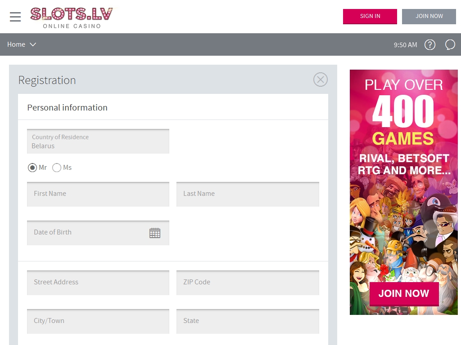Image resolution: width=461 pixels, height=345 pixels.
Task: Close the Registration form with X icon
Action: coord(320,80)
